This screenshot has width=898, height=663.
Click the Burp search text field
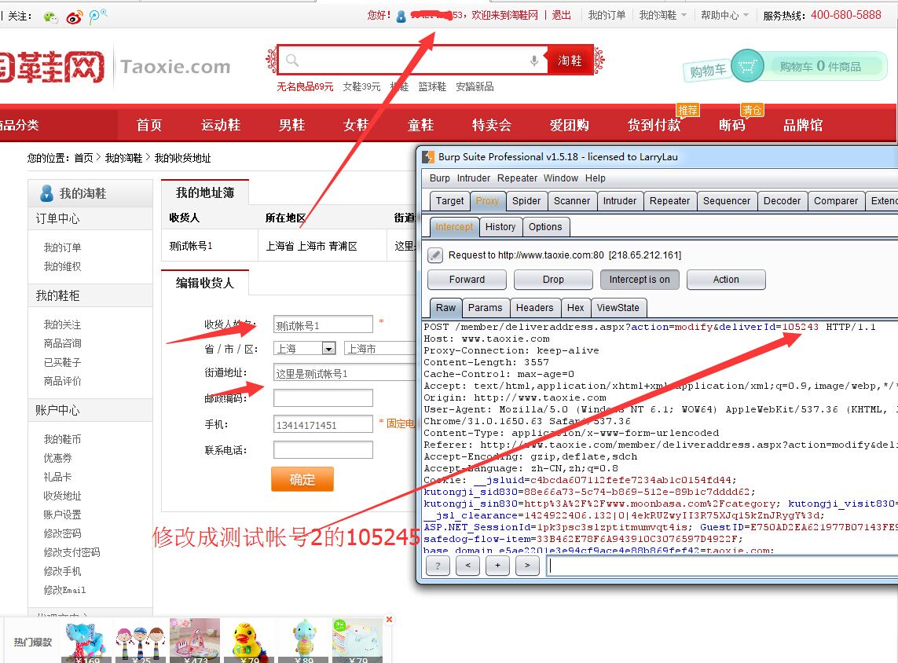coord(721,566)
